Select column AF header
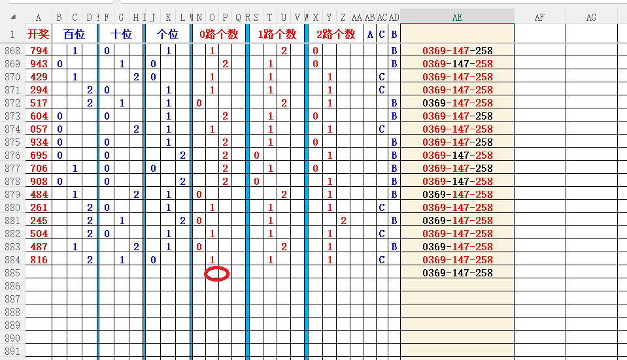Viewport: 627px width, 360px height. pos(539,17)
